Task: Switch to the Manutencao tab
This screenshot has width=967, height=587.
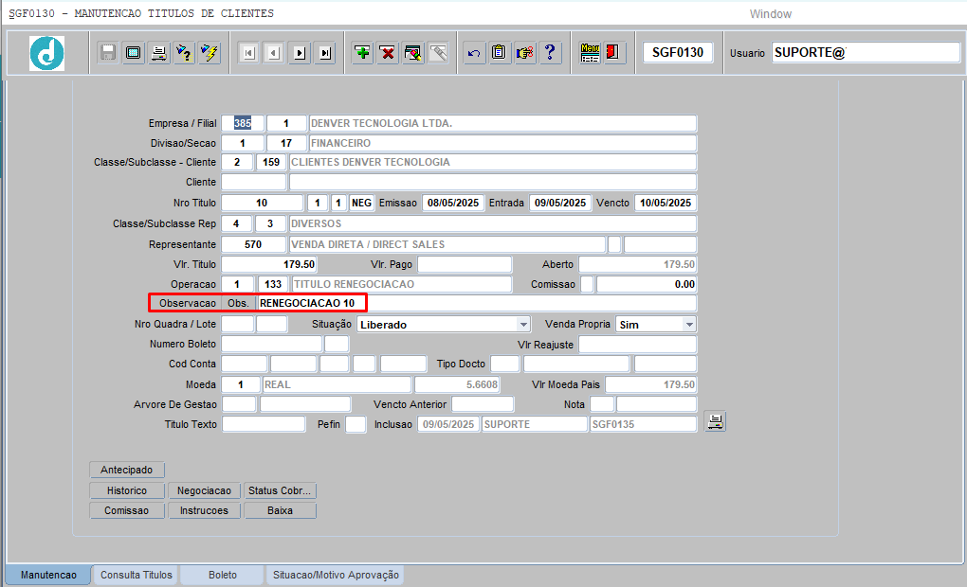Action: [x=48, y=575]
